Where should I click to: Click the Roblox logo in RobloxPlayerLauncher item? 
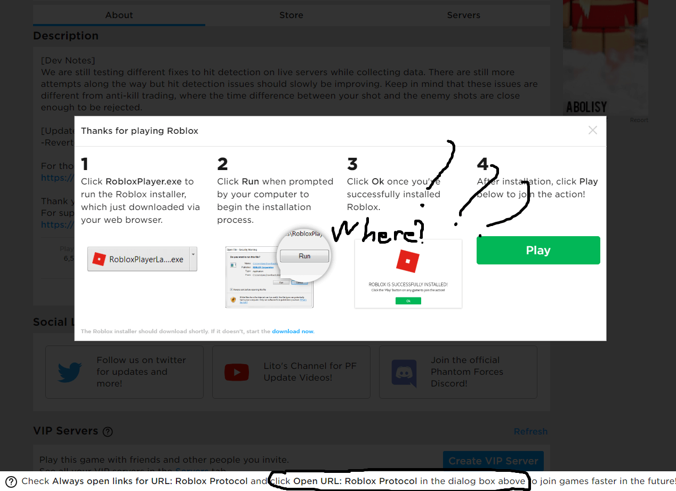(99, 259)
